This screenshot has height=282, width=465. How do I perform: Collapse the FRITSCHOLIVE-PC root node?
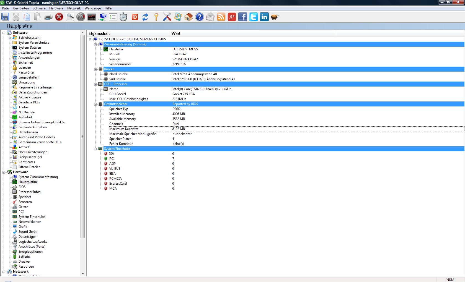(x=90, y=39)
